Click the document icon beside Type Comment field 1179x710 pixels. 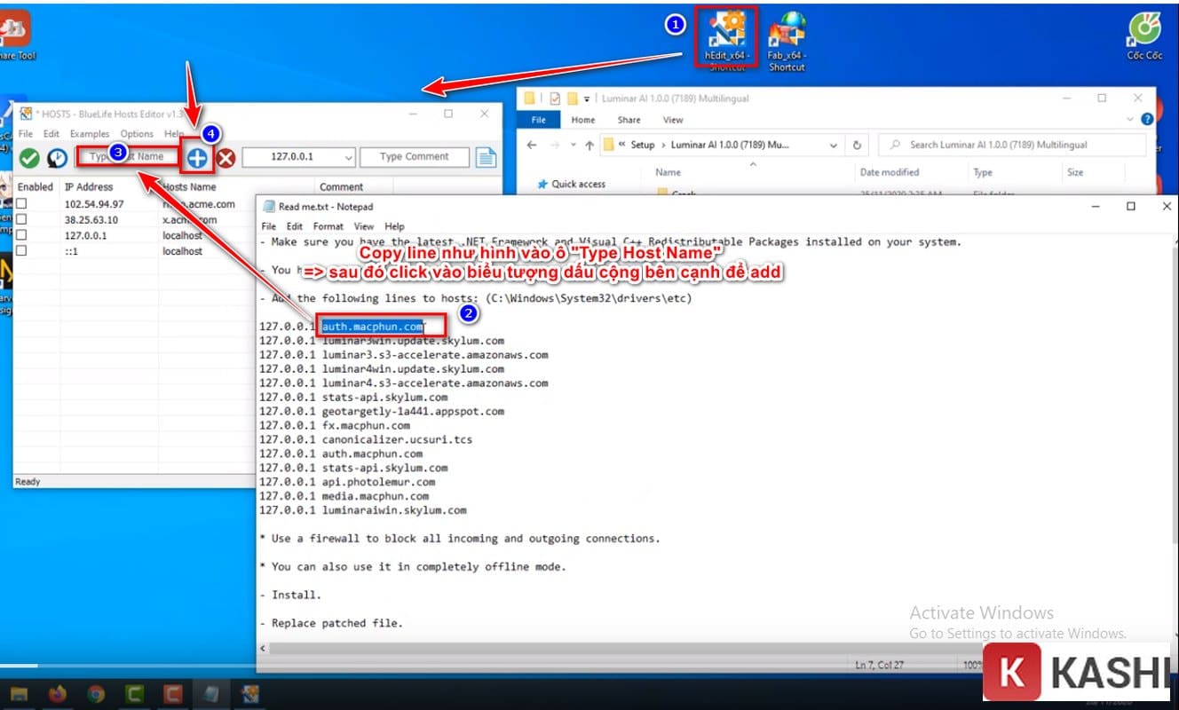pos(485,157)
